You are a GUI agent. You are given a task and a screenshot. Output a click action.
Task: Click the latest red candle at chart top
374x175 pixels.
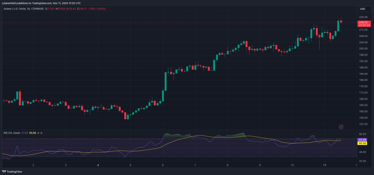[341, 22]
